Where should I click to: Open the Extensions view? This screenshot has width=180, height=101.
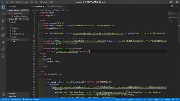point(3,35)
